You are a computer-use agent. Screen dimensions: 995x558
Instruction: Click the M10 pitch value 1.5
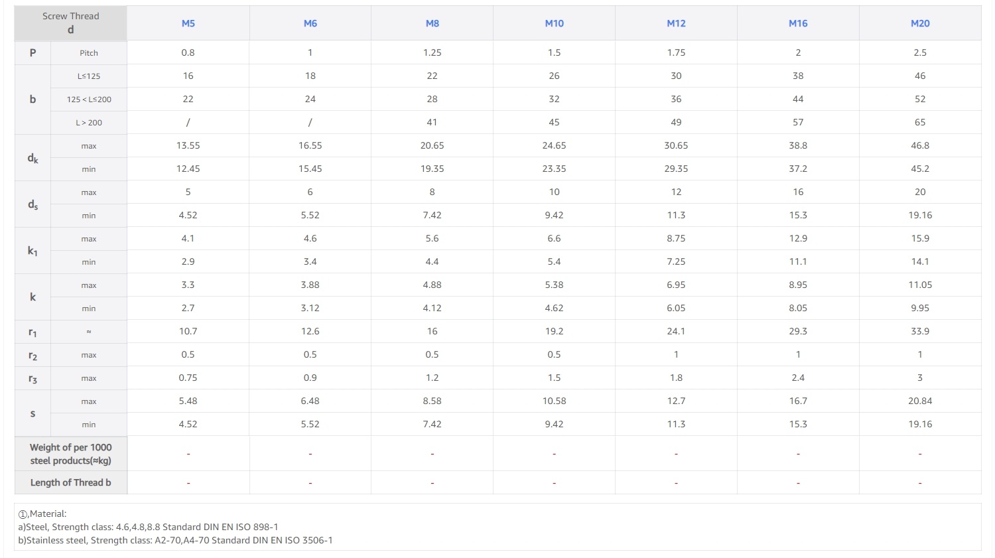point(555,52)
